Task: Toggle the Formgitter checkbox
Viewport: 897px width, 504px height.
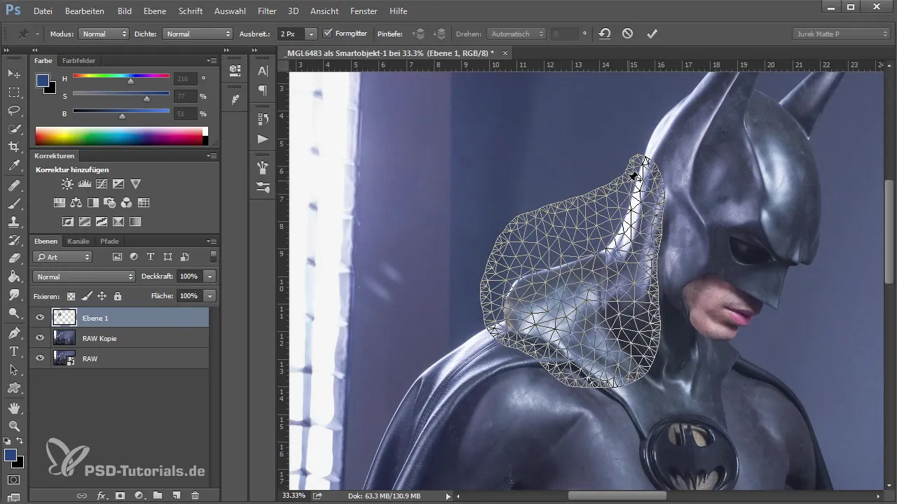Action: (328, 34)
